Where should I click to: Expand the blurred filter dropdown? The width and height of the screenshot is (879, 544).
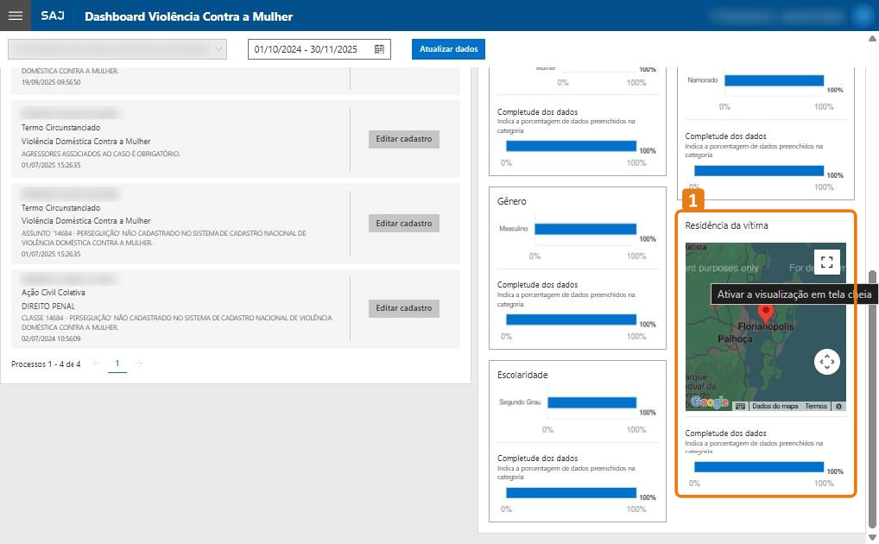pyautogui.click(x=117, y=49)
